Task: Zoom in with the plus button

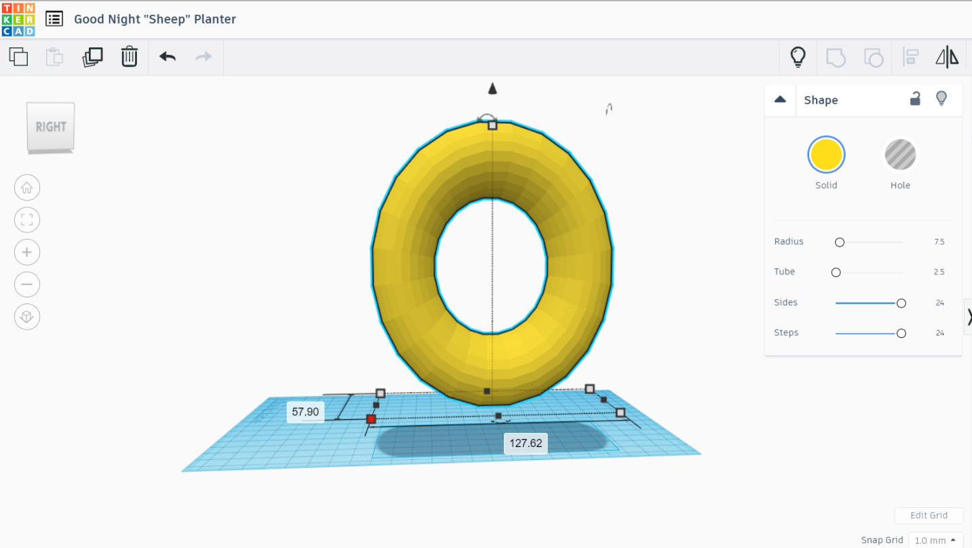Action: 27,252
